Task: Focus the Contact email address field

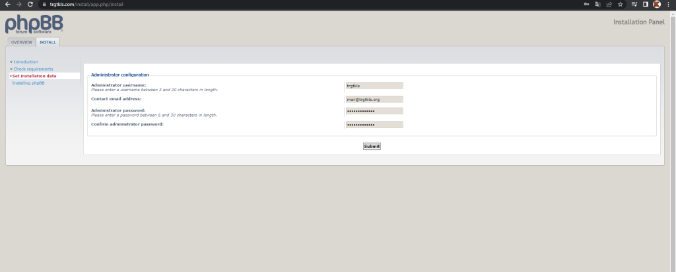Action: (x=374, y=100)
